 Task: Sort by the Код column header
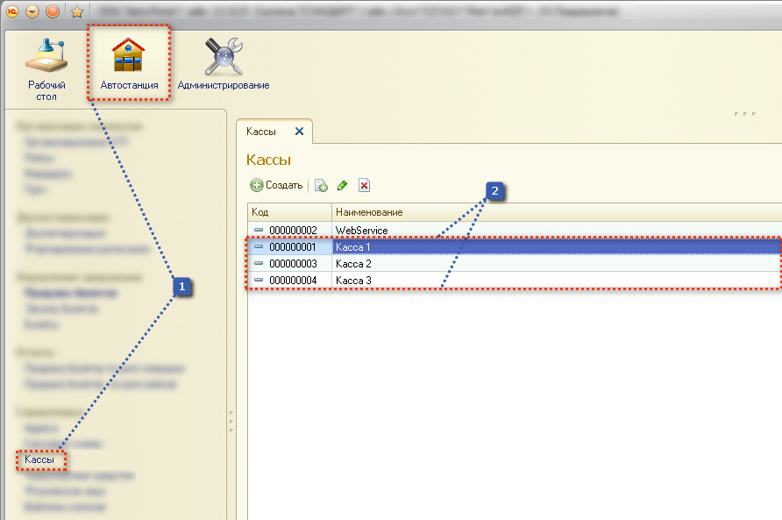pos(289,212)
